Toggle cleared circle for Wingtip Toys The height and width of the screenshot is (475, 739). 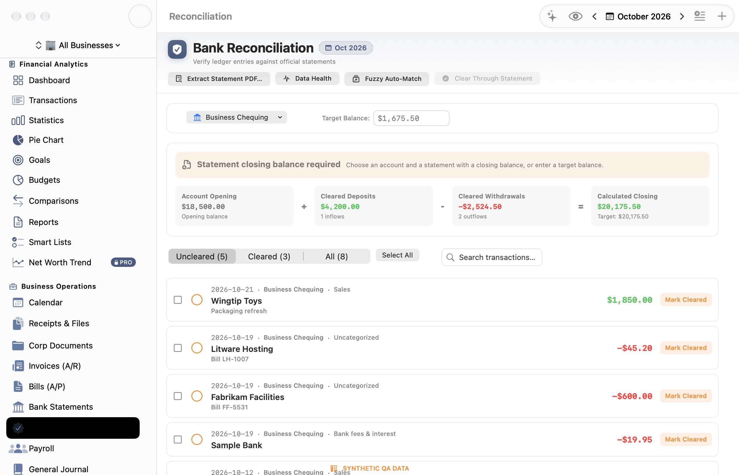[197, 300]
